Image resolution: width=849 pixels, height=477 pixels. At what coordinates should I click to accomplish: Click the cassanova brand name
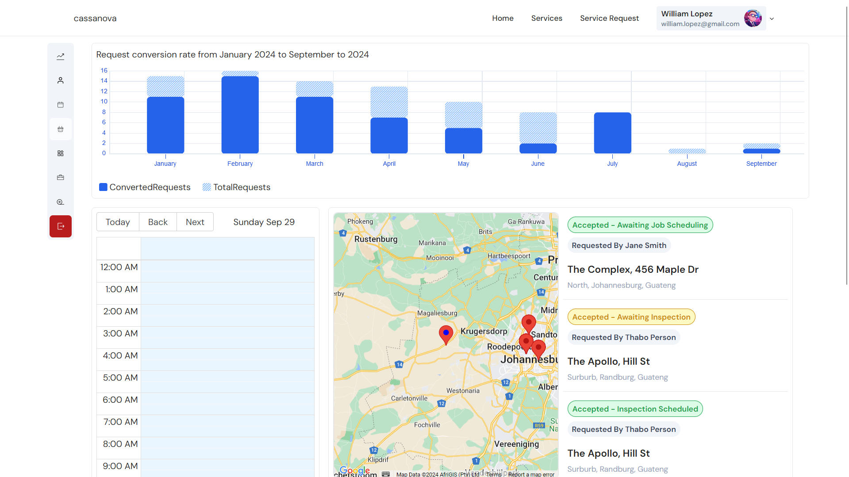(x=95, y=18)
